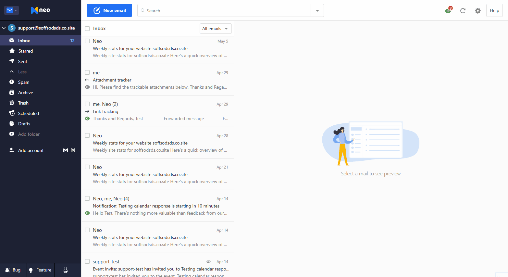Open the settings gear icon
This screenshot has width=508, height=277.
pos(478,11)
